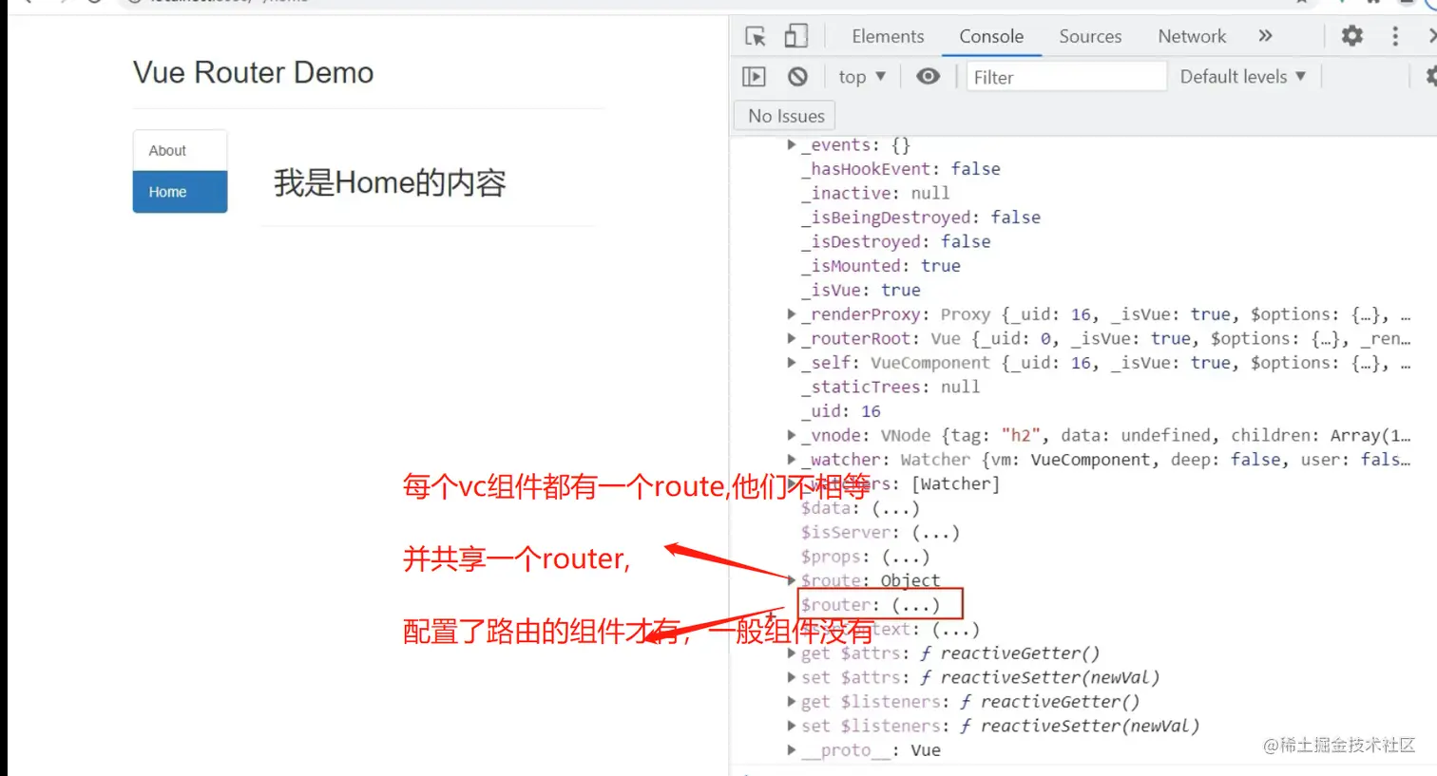This screenshot has width=1437, height=776.
Task: Open the About router link
Action: (180, 150)
